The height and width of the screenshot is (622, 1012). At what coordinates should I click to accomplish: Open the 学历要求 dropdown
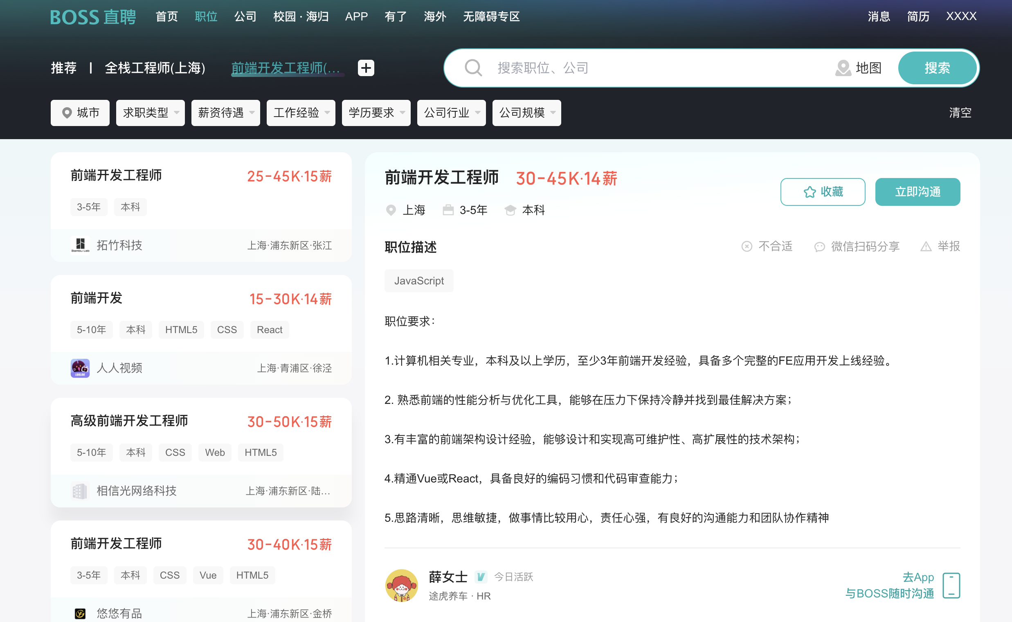(x=376, y=113)
